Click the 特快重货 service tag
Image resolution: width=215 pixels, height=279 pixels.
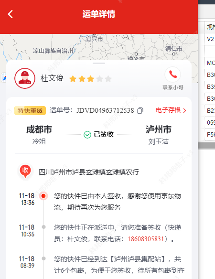[x=30, y=110]
